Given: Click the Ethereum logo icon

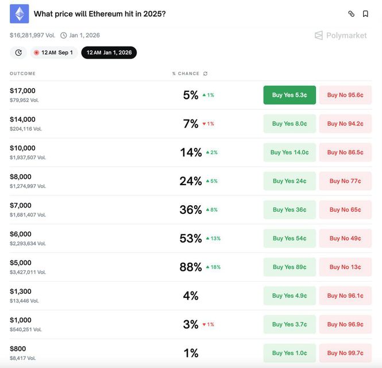Looking at the screenshot, I should click(20, 14).
